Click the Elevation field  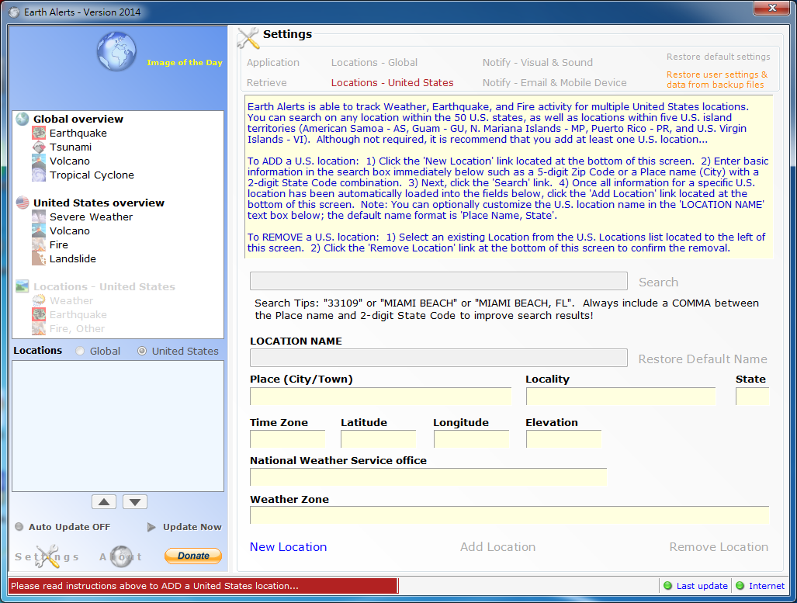pyautogui.click(x=563, y=438)
